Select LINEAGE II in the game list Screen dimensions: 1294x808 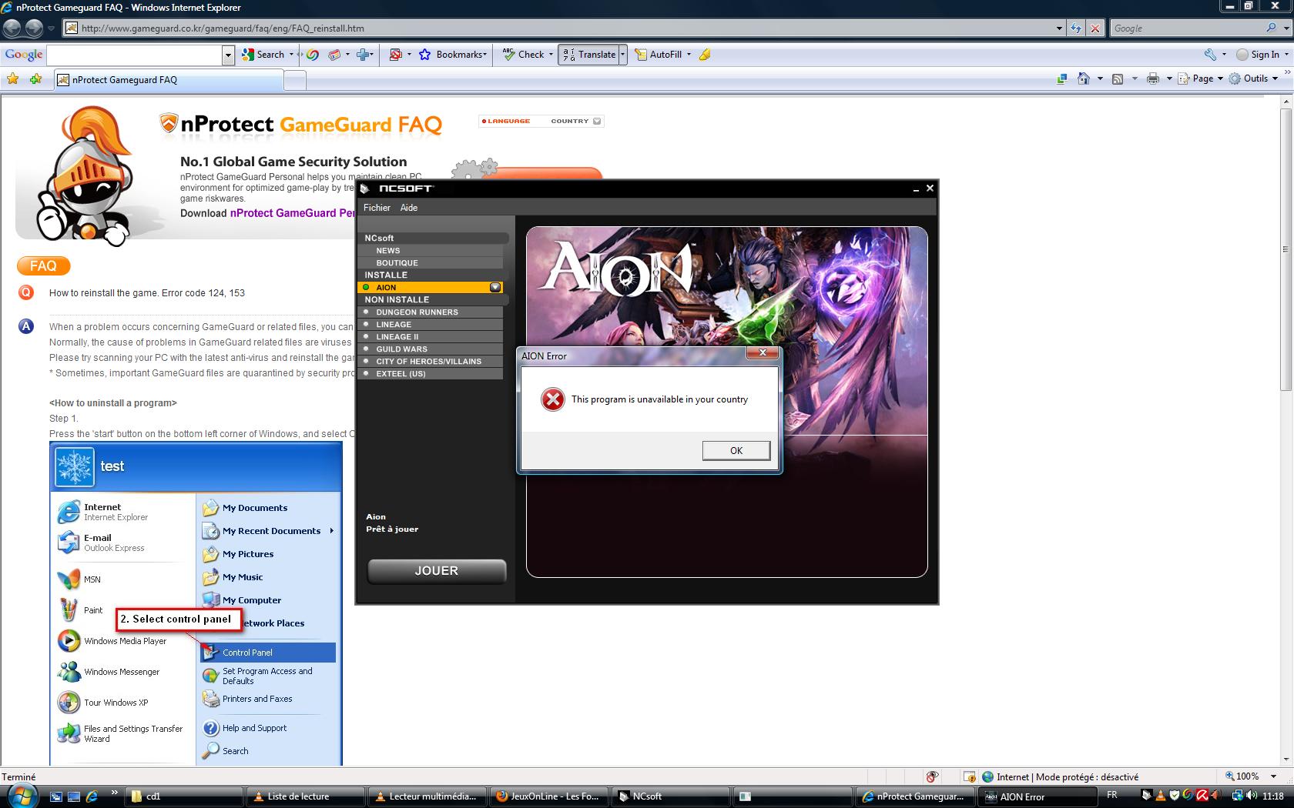(x=431, y=337)
